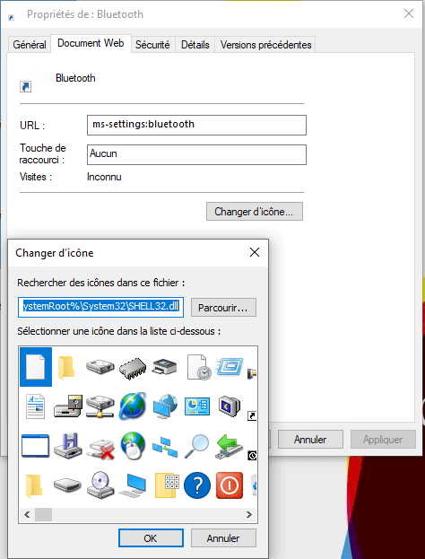Select the magnifying glass search icon

click(x=196, y=446)
